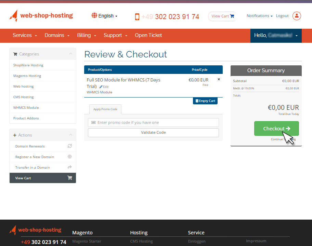Screen dimensions: 312x246
Task: Click the Logout link
Action: (282, 16)
